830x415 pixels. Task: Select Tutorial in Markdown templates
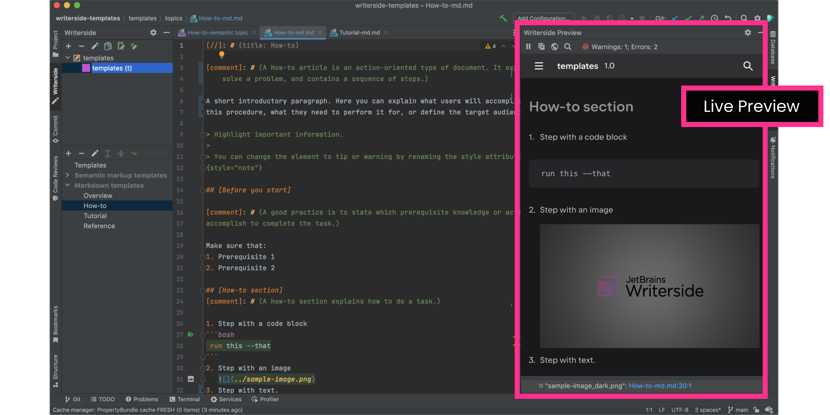95,216
